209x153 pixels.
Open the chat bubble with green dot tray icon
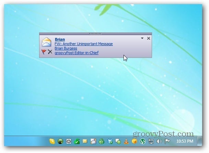[x=118, y=141]
